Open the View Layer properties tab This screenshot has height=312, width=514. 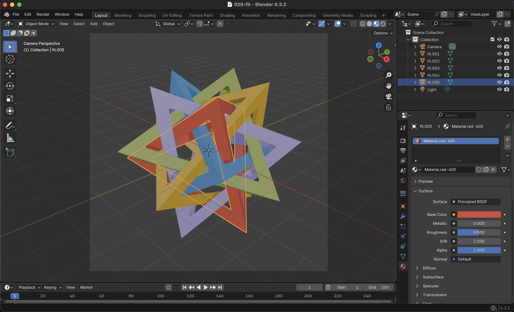(x=403, y=161)
